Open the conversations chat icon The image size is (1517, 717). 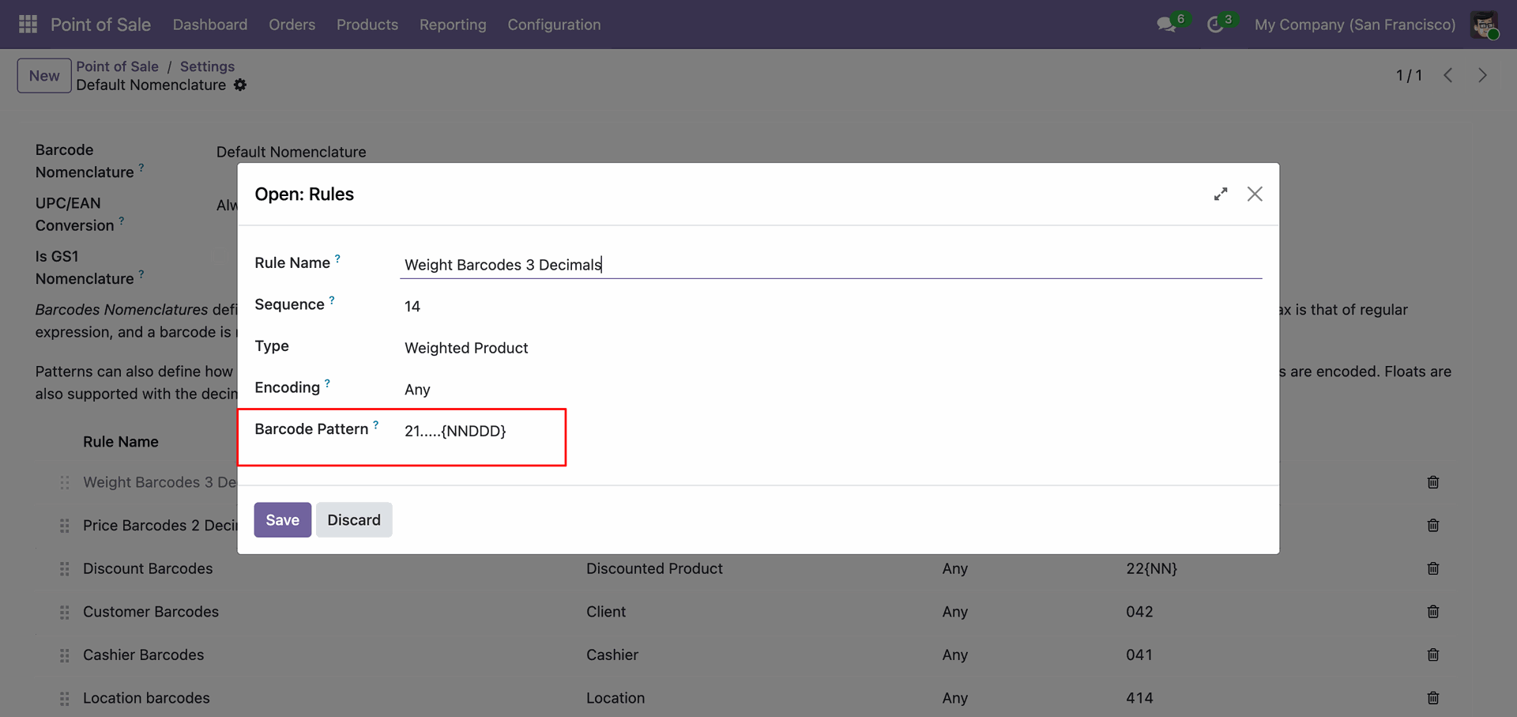(x=1165, y=25)
